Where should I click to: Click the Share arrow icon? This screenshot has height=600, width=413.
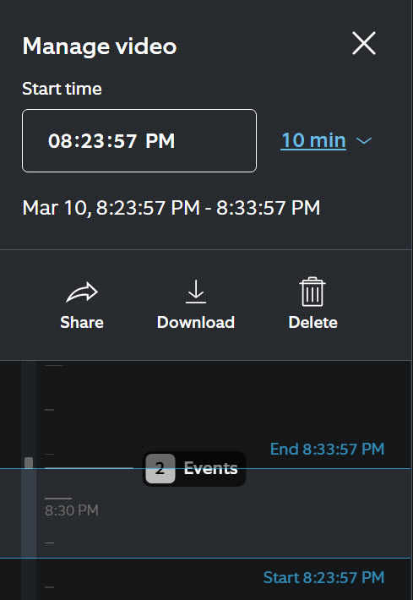pyautogui.click(x=82, y=292)
